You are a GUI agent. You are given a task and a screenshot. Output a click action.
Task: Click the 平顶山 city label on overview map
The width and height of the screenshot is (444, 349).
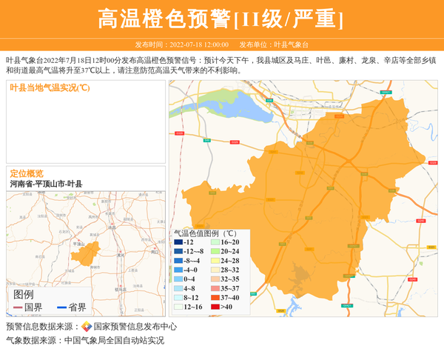78,243
